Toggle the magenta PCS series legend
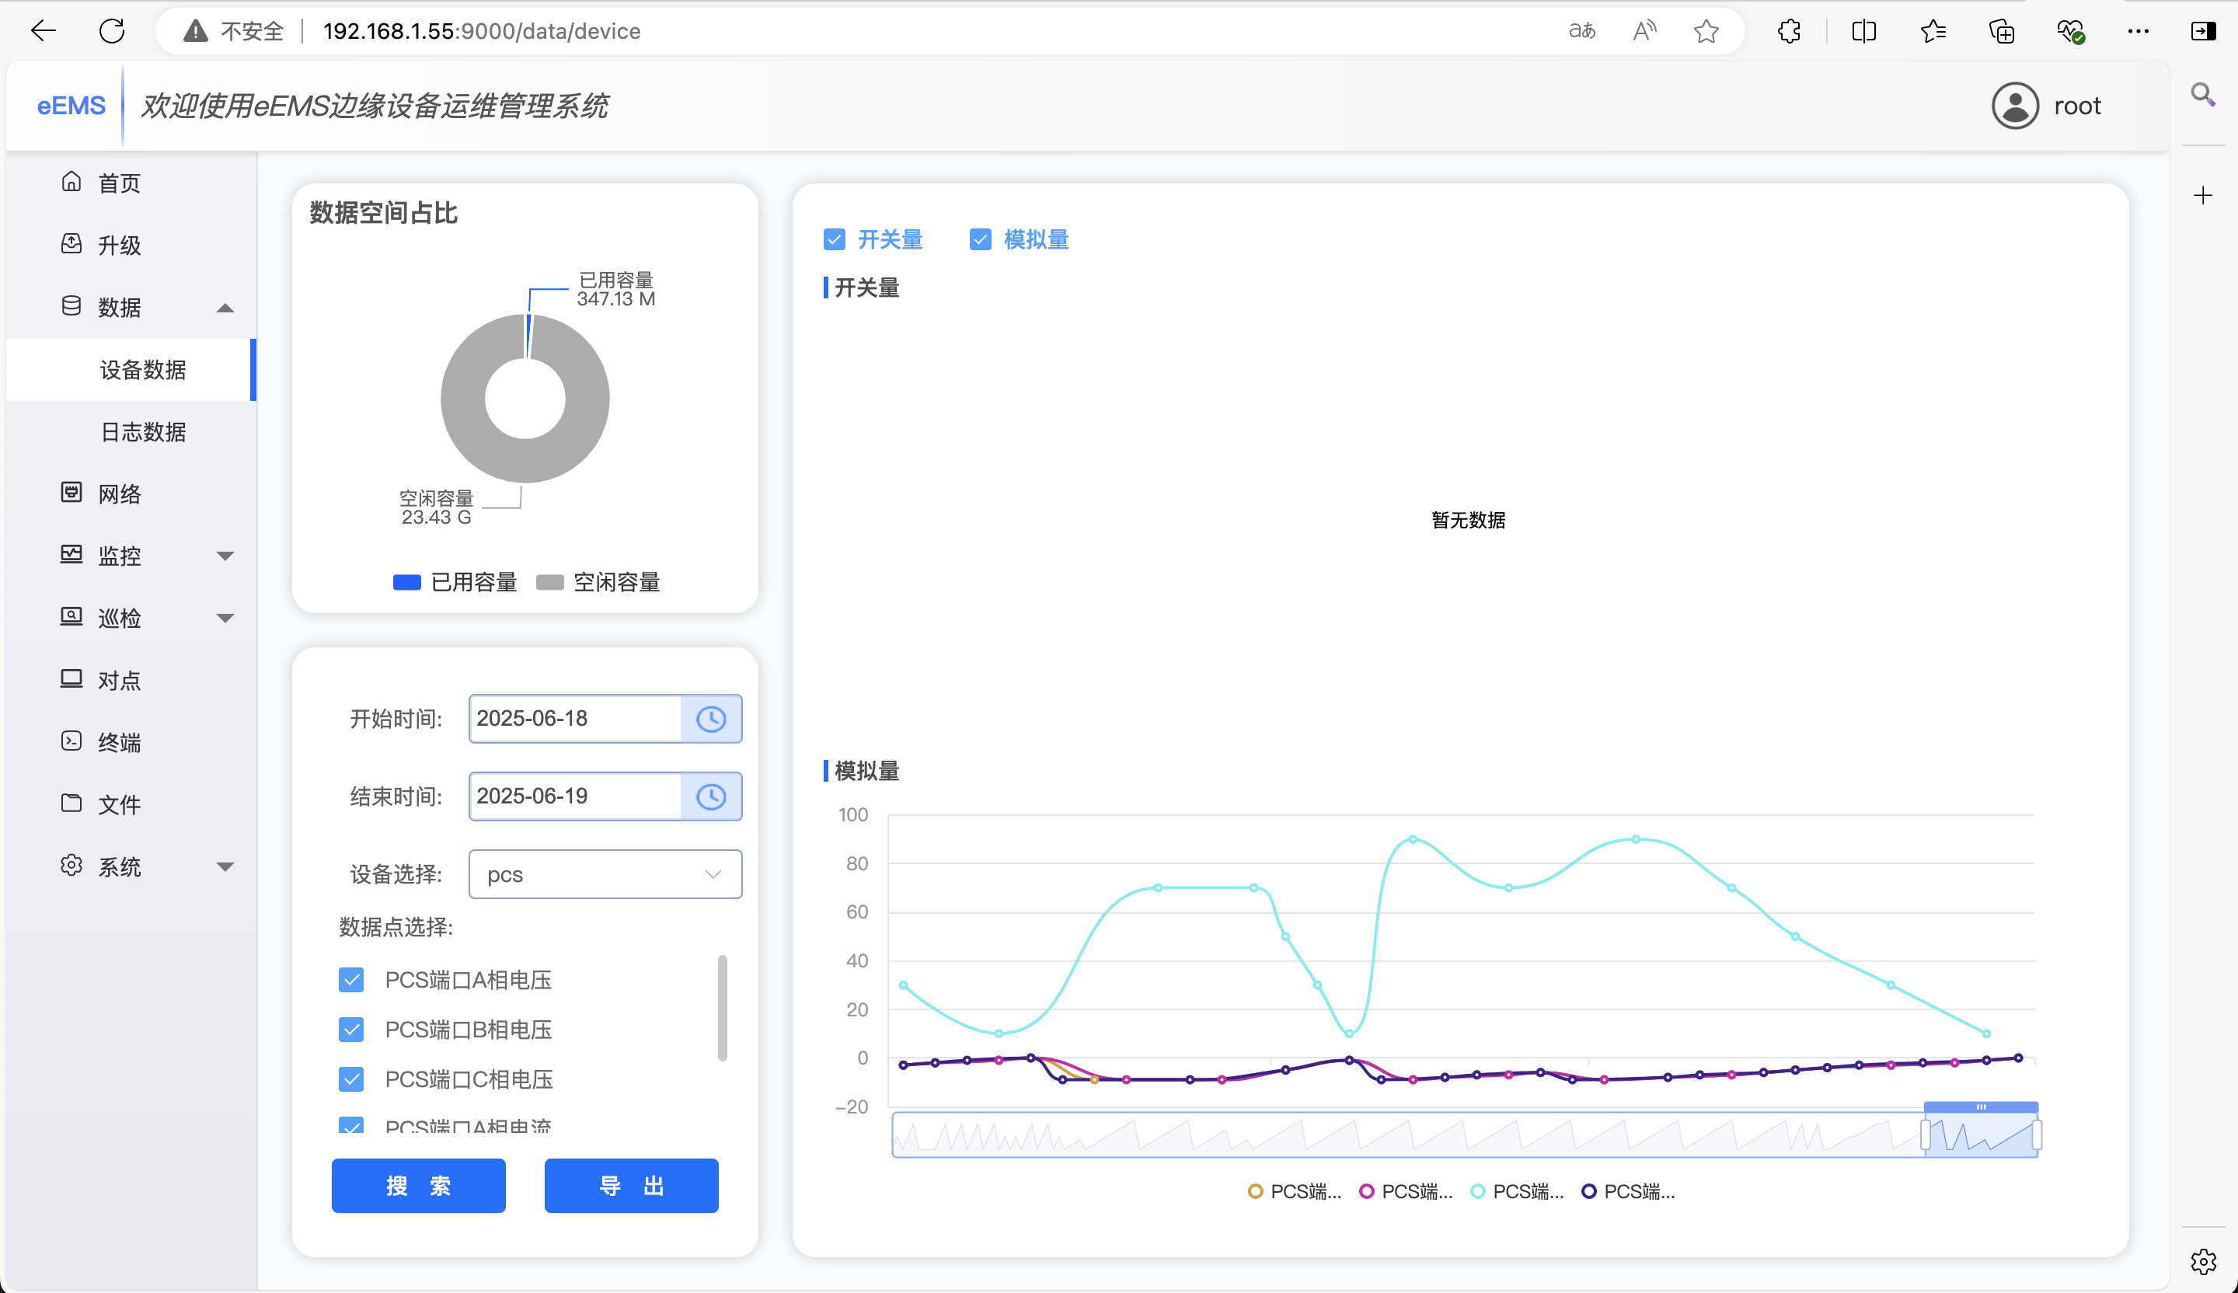The width and height of the screenshot is (2238, 1293). coord(1406,1192)
